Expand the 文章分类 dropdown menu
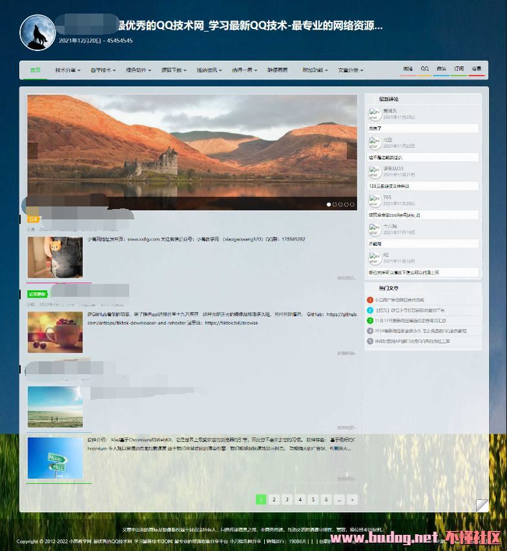Viewport: 507px width, 551px height. tap(350, 70)
